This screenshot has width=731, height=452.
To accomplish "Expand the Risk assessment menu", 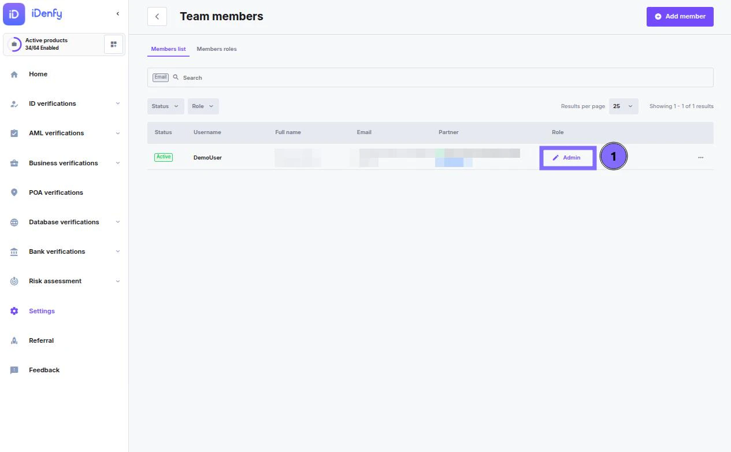I will [x=118, y=281].
